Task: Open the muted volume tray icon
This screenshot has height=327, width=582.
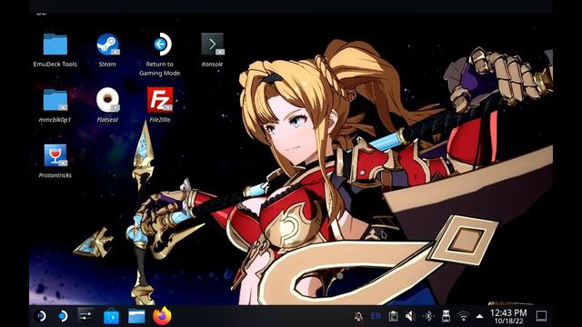Action: [x=410, y=316]
